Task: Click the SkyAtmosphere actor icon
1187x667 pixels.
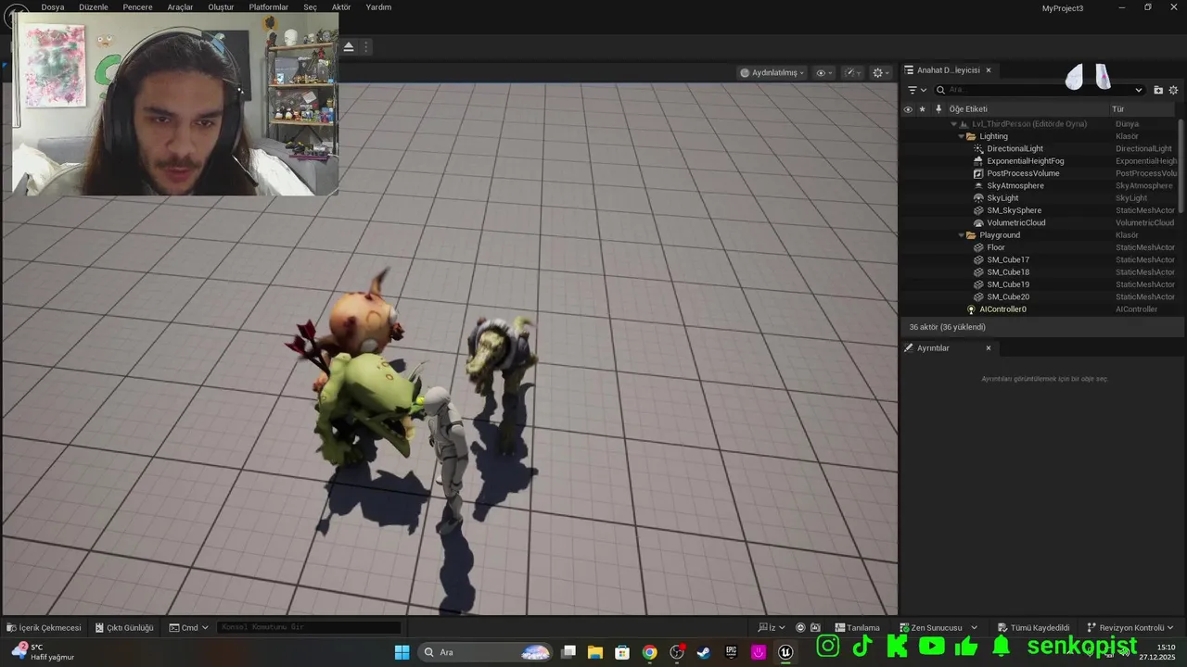Action: (x=978, y=185)
